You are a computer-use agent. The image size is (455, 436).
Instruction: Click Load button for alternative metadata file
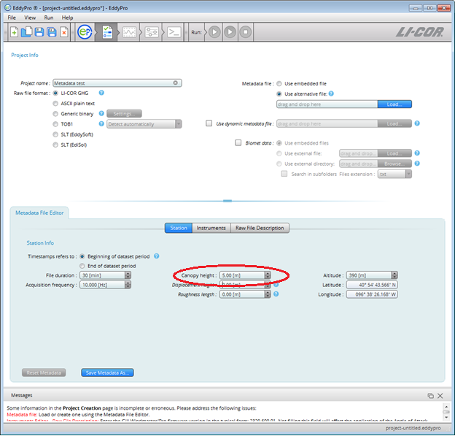(394, 104)
